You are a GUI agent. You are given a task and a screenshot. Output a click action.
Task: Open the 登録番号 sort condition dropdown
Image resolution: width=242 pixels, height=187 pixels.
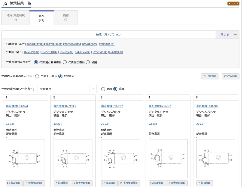(x=67, y=89)
